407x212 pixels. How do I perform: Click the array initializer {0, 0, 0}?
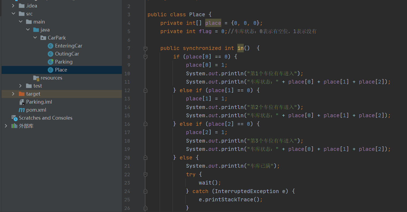pos(245,23)
